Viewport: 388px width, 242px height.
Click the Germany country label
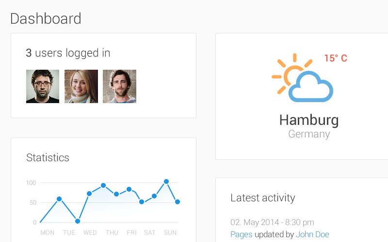click(309, 134)
